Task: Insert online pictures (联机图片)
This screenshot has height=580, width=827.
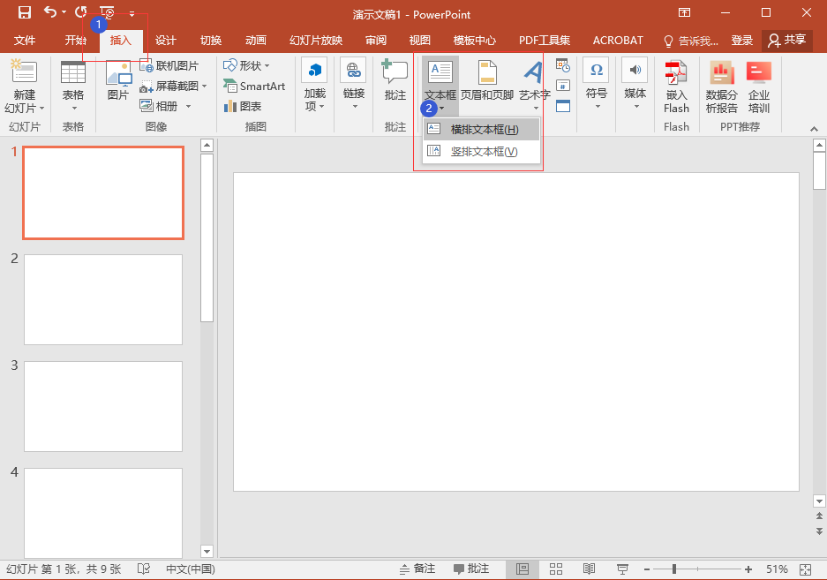Action: (169, 66)
